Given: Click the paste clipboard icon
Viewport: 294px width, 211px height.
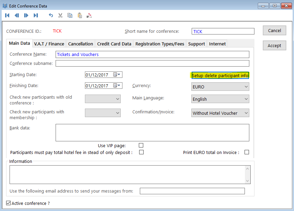Looking at the screenshot, I should pos(79,15).
